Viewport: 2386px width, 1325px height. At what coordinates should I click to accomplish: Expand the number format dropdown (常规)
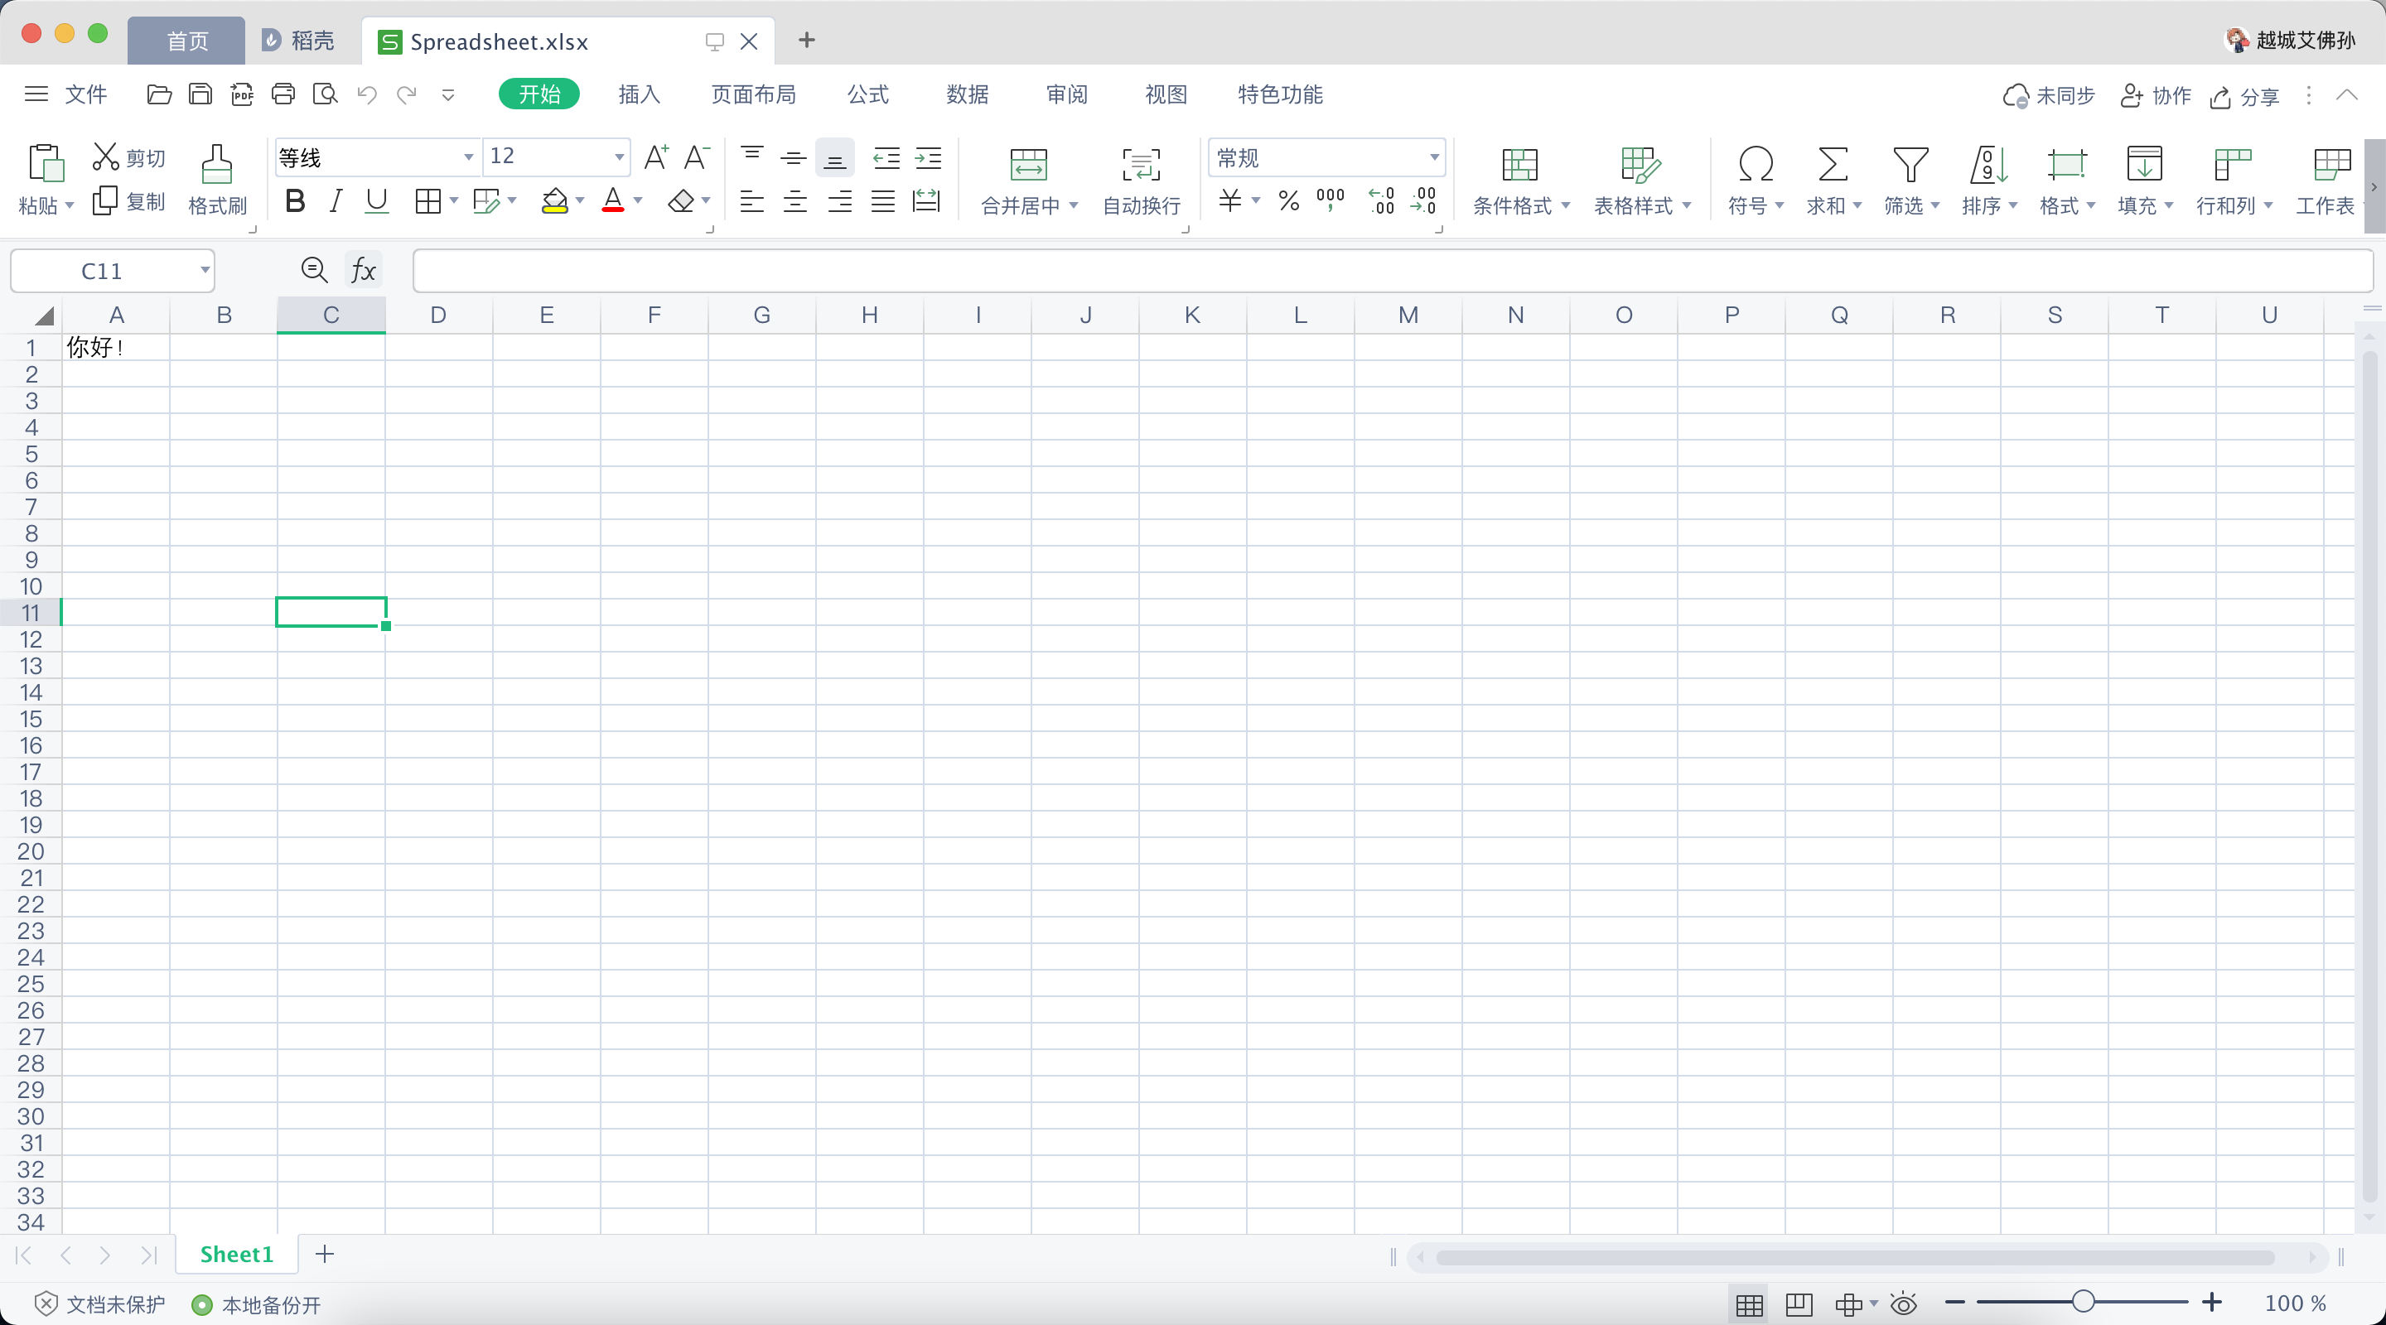click(x=1434, y=157)
